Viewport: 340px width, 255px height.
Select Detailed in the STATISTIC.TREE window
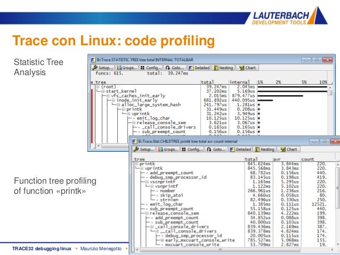pyautogui.click(x=199, y=68)
